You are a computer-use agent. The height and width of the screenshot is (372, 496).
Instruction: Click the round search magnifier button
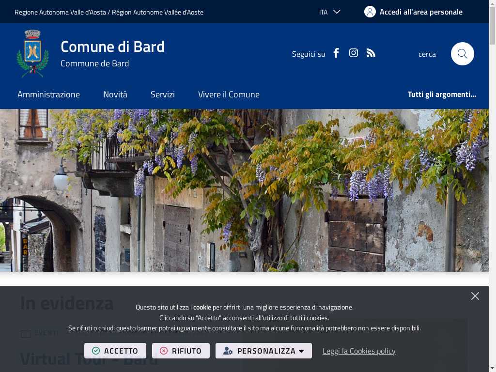pyautogui.click(x=462, y=54)
